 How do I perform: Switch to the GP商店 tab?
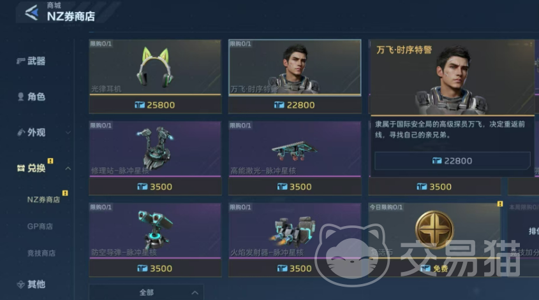(x=40, y=227)
